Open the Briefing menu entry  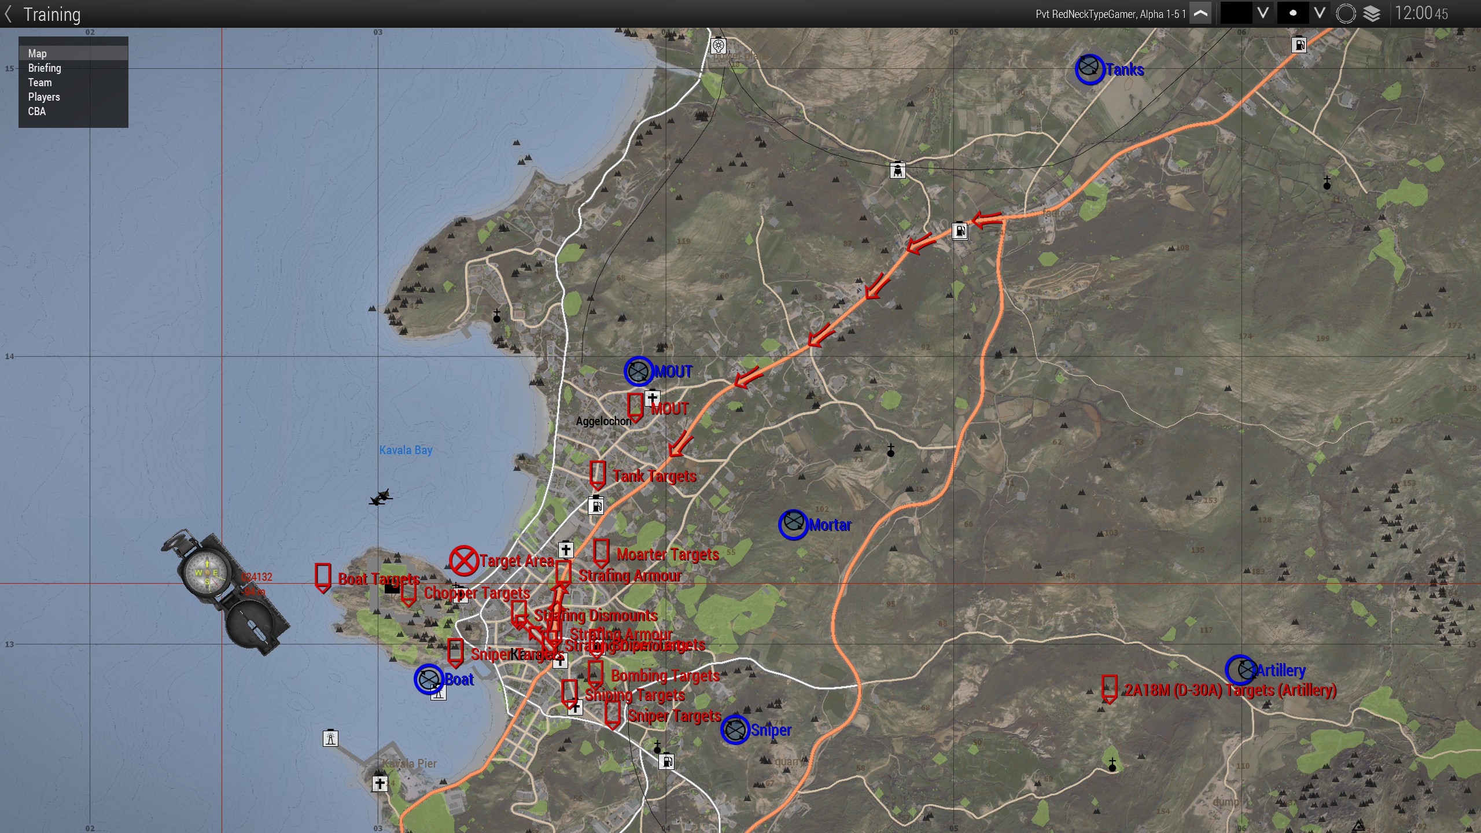pyautogui.click(x=45, y=68)
